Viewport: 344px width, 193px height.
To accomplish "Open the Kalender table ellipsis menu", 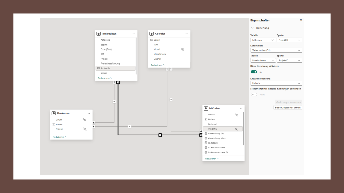I will (186, 34).
